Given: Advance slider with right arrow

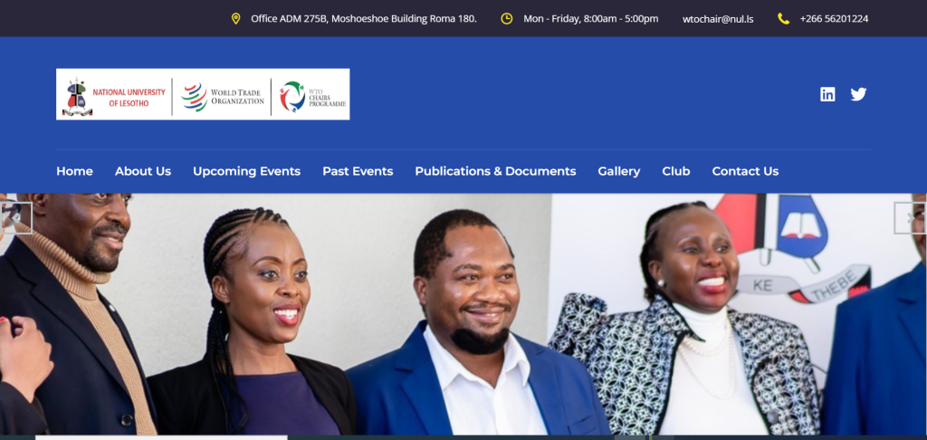Looking at the screenshot, I should [x=910, y=218].
